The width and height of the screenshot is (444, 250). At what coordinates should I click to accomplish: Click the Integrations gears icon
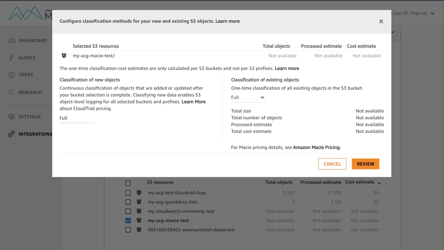pos(12,134)
